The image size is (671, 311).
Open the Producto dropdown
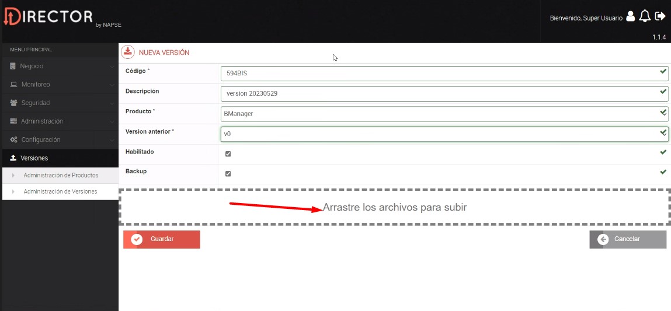[x=444, y=114]
